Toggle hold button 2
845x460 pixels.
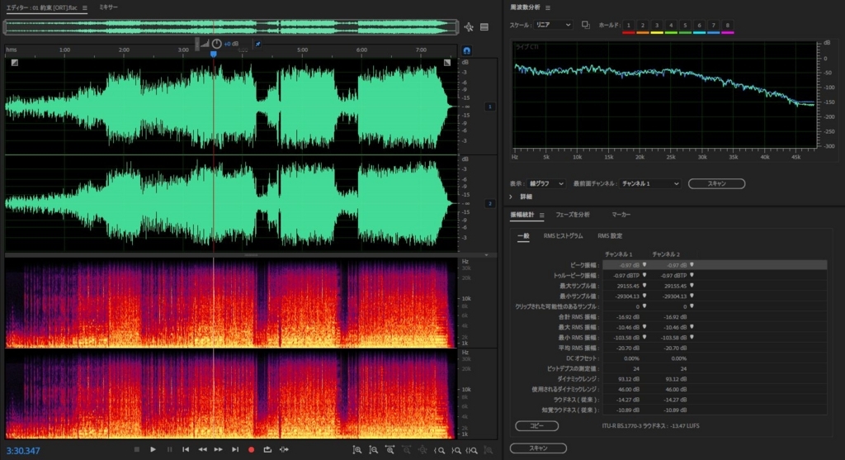coord(642,26)
